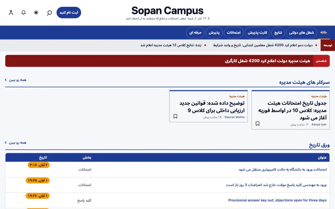Expand همه رو ببین for سرکلر های هیئت مدیره
335x209 pixels.
click(16, 80)
